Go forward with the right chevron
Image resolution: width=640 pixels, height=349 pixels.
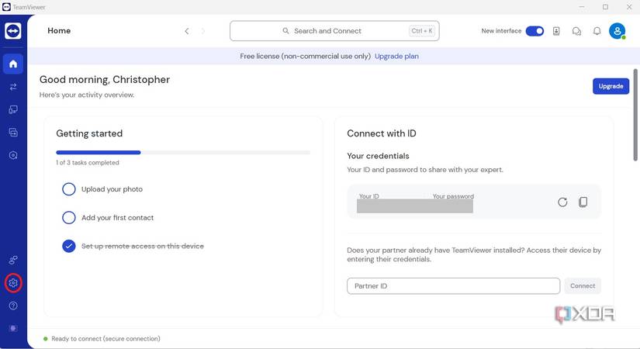[203, 31]
